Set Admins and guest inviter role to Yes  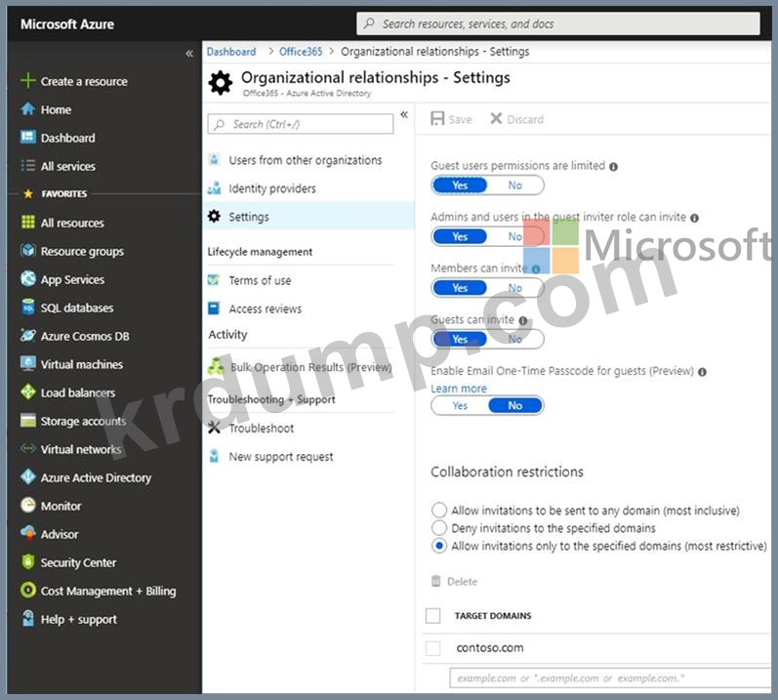point(460,236)
